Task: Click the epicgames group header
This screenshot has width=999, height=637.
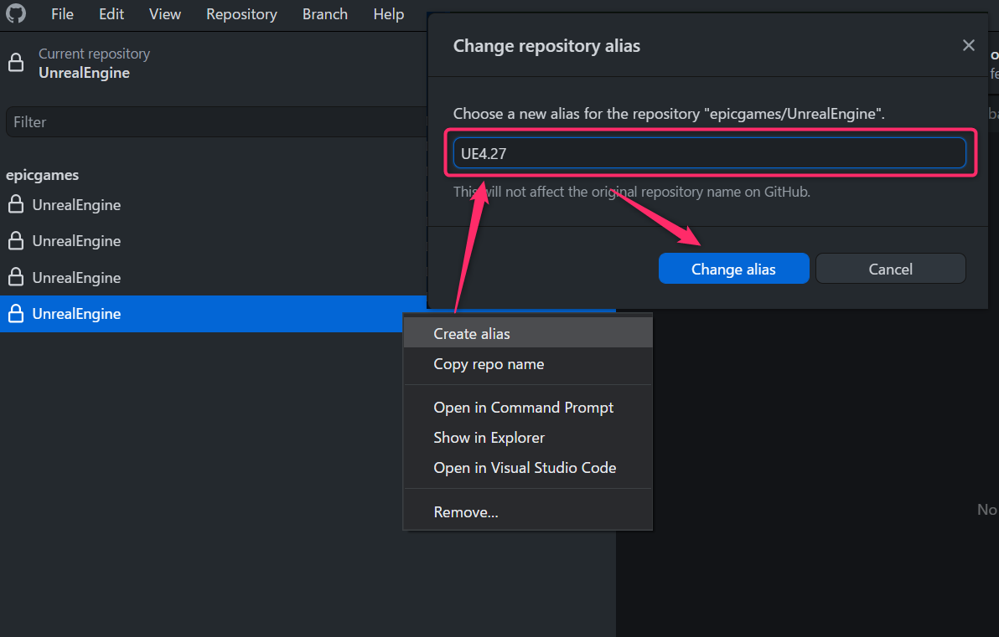Action: tap(43, 175)
